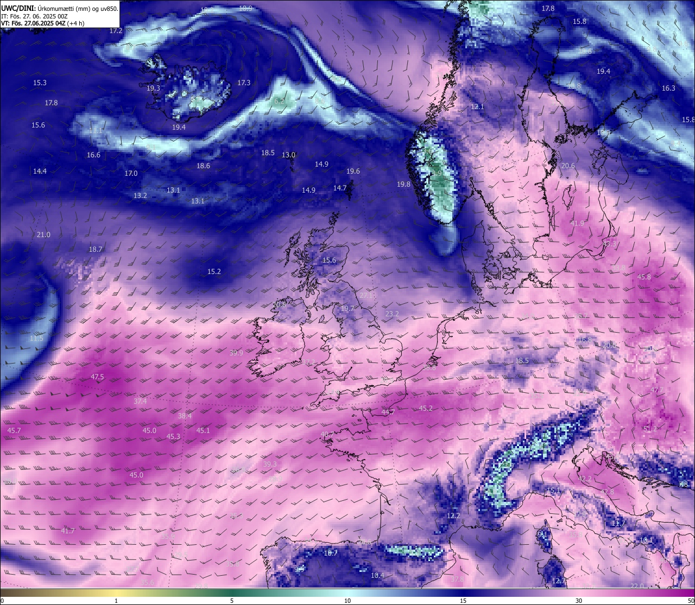Click the 13.0 value on the map

(x=288, y=155)
